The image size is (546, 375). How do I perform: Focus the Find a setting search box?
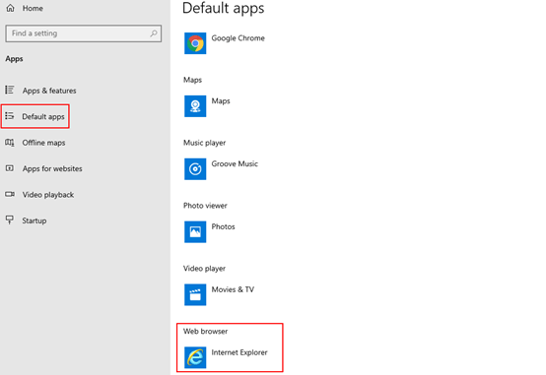click(84, 33)
